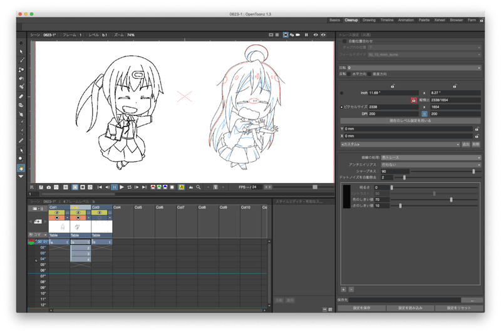Click the 設定を保存 button
Viewport: 501px width, 334px height.
pos(362,308)
